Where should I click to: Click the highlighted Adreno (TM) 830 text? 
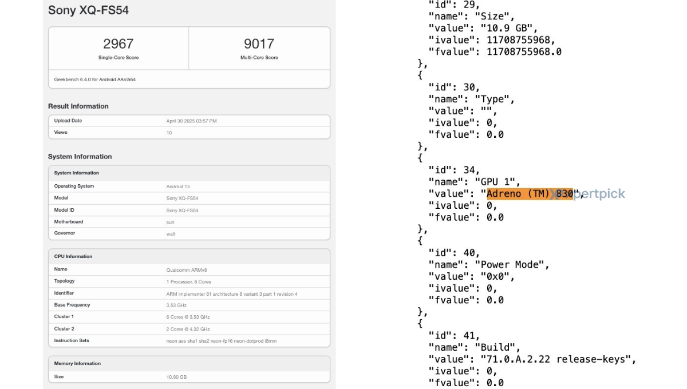[x=530, y=194]
